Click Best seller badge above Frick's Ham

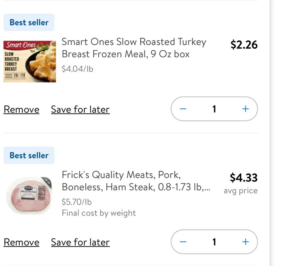coord(29,155)
